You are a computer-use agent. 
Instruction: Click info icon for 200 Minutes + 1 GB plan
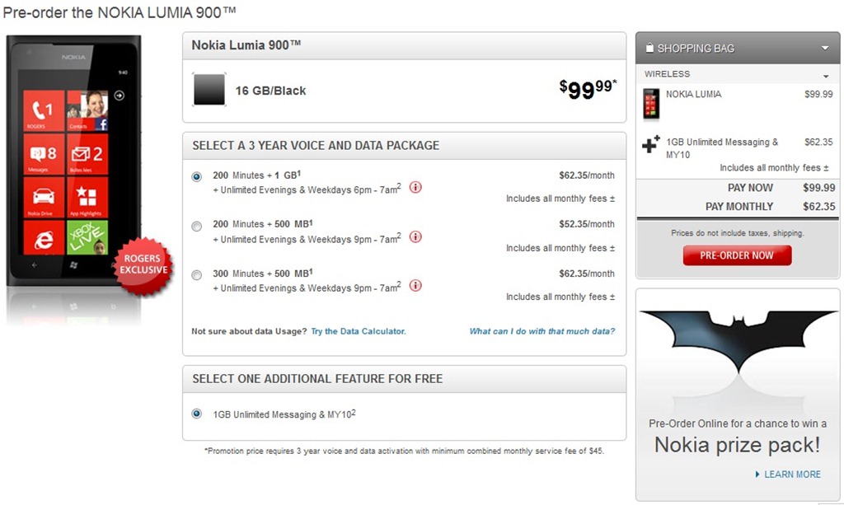point(415,187)
